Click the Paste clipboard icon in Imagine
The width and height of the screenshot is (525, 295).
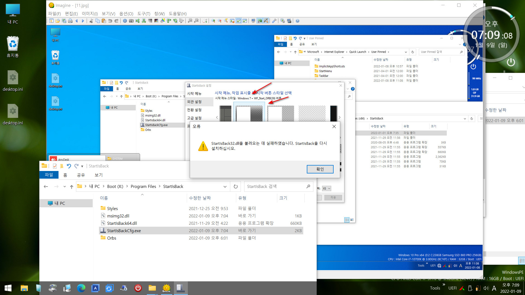point(104,21)
